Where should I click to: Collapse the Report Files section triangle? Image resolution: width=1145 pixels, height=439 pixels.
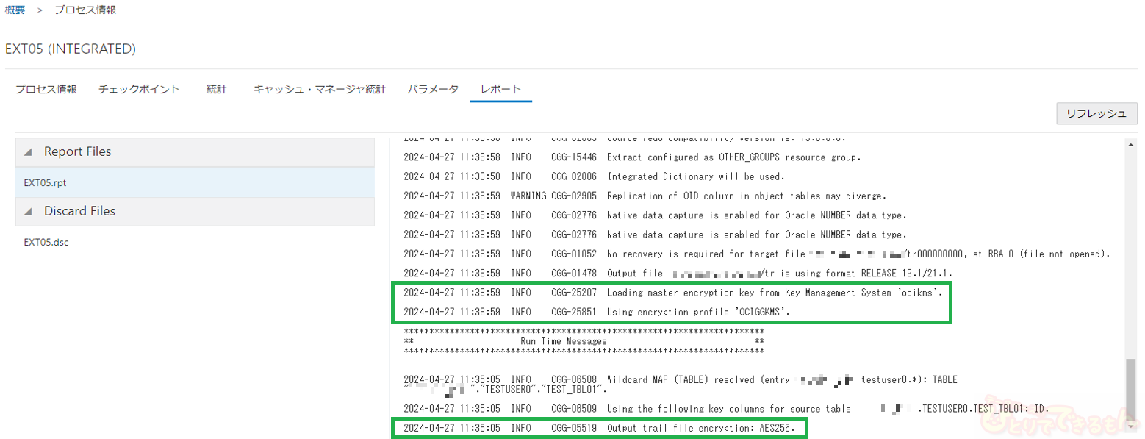point(28,152)
